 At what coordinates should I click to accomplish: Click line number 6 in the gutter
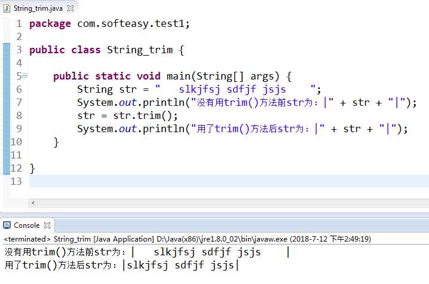coord(19,89)
